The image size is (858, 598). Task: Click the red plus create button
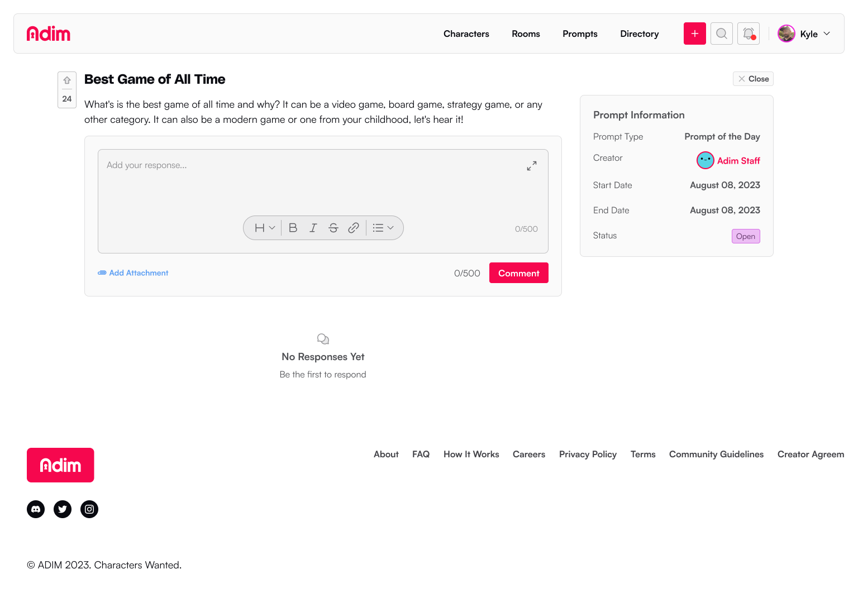coord(694,34)
